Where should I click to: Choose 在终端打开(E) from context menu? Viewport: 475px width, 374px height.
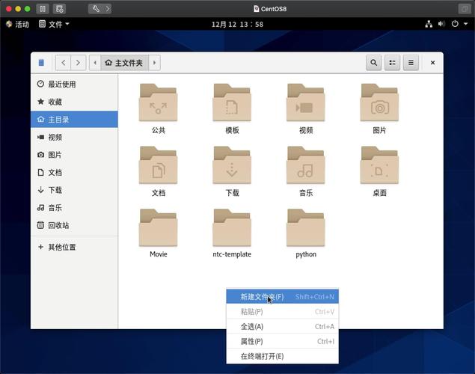pyautogui.click(x=282, y=356)
